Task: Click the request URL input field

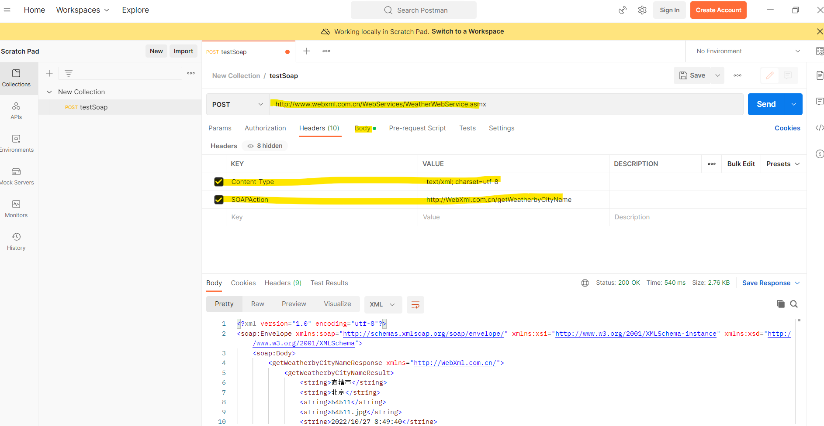Action: click(612, 104)
